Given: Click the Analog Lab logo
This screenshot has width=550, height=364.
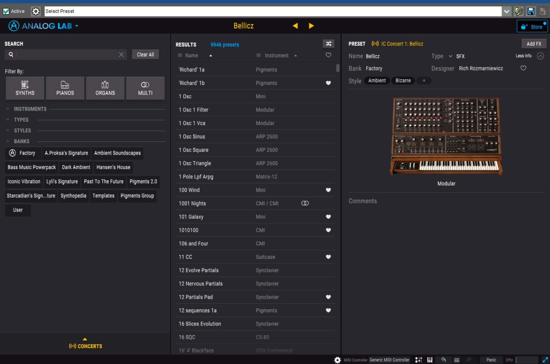Looking at the screenshot, I should [14, 26].
